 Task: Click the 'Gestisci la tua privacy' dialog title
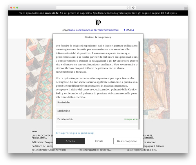coord(98,37)
